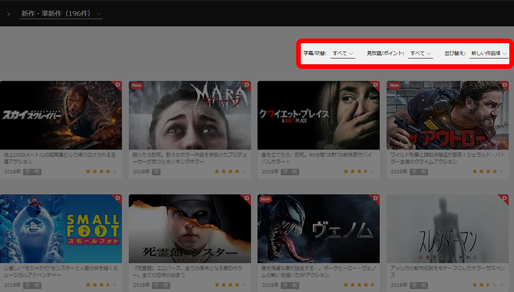Click description beginning アメリカの都市伝説をモチーフ
This screenshot has width=514, height=292.
click(447, 272)
